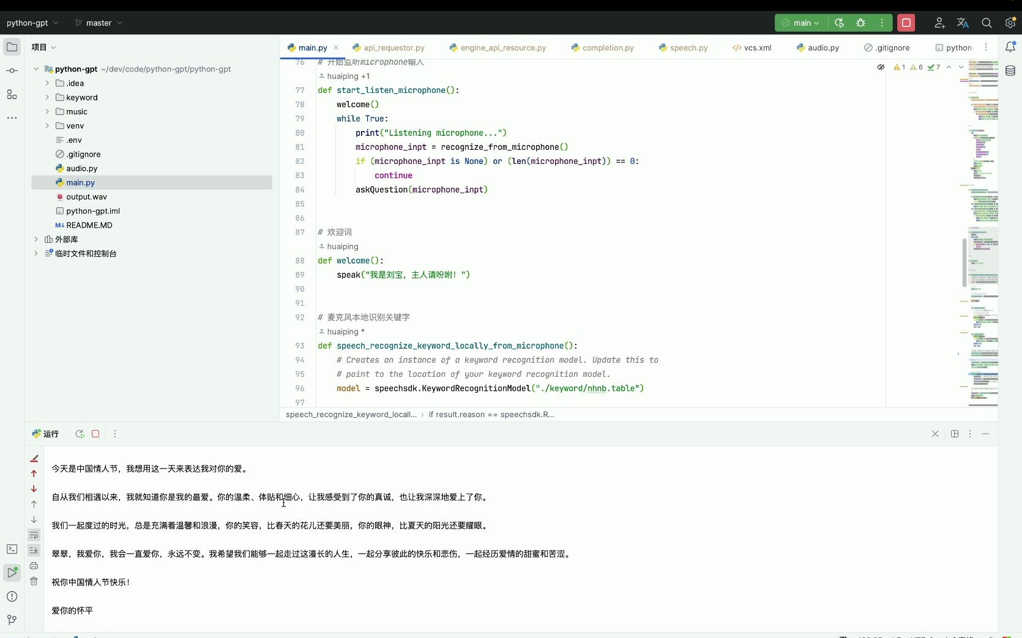
Task: Stop the running process with the red toolbar button
Action: pyautogui.click(x=906, y=23)
